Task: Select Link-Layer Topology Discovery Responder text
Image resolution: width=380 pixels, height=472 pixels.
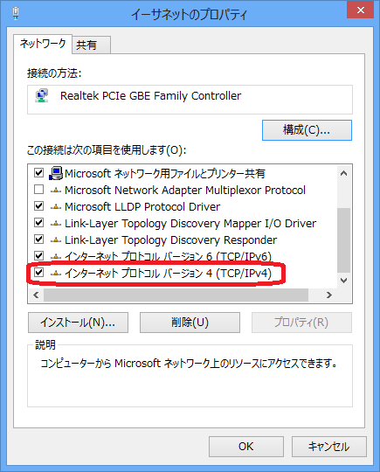Action: 170,240
